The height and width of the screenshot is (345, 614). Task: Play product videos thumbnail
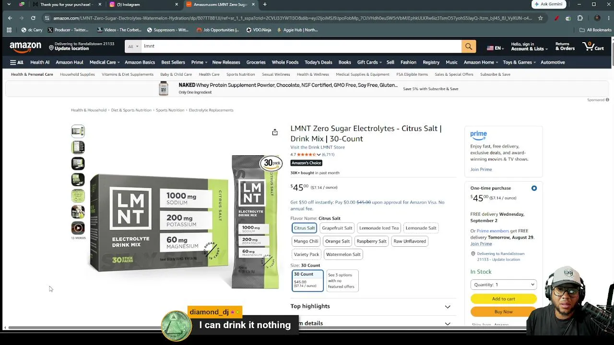coord(78,228)
